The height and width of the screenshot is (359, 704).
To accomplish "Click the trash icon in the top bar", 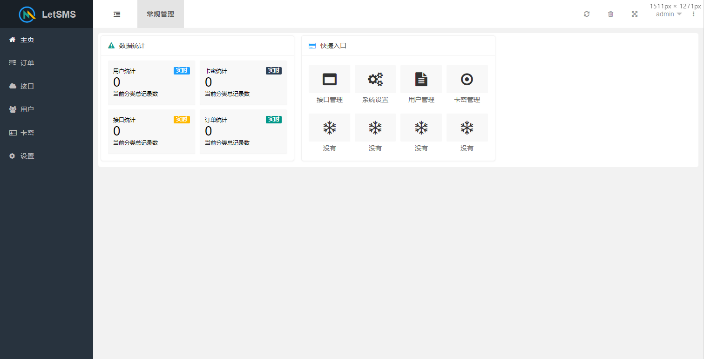I will [x=610, y=14].
